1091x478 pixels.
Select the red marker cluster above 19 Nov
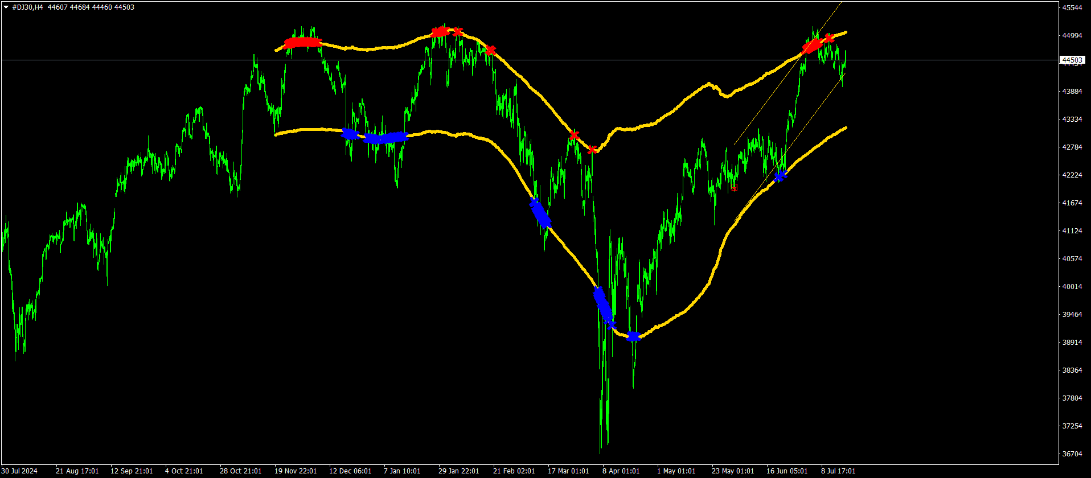(x=302, y=43)
